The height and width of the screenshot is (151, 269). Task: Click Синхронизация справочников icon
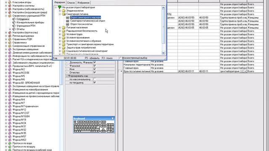point(10,46)
